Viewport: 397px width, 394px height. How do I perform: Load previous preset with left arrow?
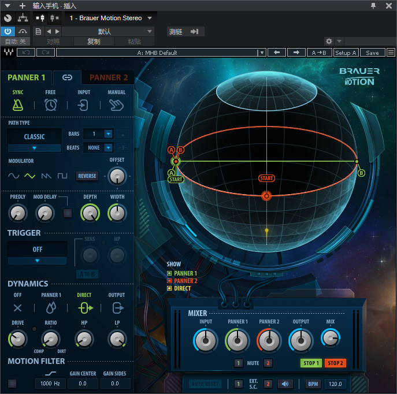coord(277,53)
